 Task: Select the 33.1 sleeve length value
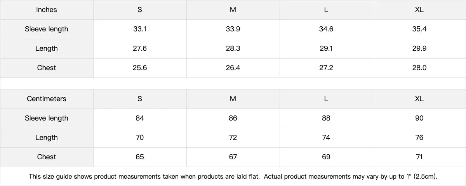pyautogui.click(x=140, y=29)
